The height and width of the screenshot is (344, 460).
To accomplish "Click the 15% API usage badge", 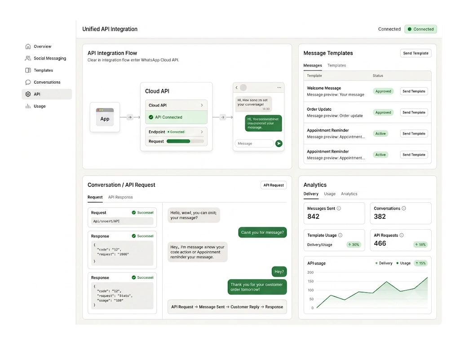I will pyautogui.click(x=420, y=263).
